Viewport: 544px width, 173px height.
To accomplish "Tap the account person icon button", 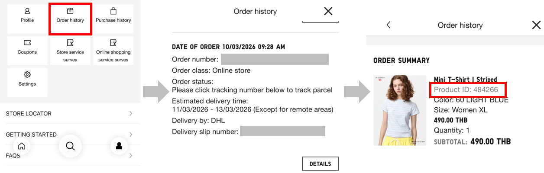I will pyautogui.click(x=119, y=146).
